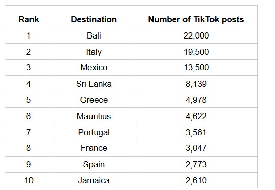The height and width of the screenshot is (190, 275).
Task: Click the 8,139 posts value
Action: 196,84
